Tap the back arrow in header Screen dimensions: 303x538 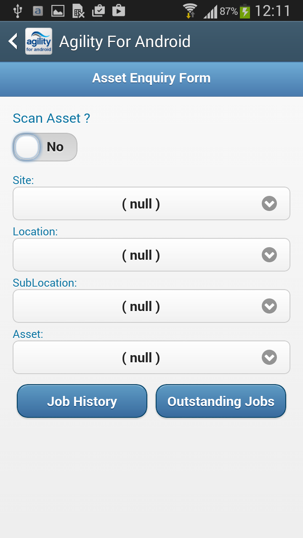point(13,41)
